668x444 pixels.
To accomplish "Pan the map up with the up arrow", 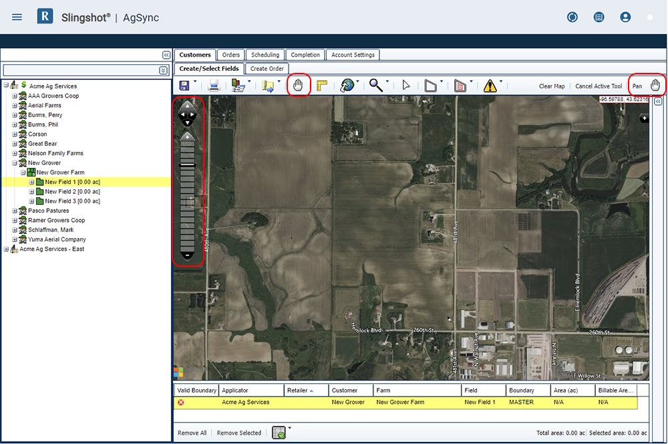I will (x=187, y=106).
